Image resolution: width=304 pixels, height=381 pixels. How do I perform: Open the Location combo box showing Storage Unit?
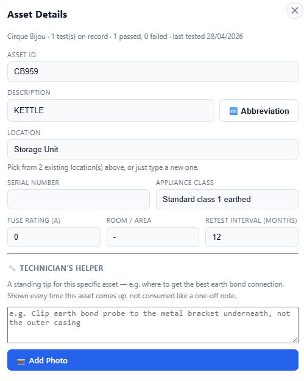[x=153, y=150]
